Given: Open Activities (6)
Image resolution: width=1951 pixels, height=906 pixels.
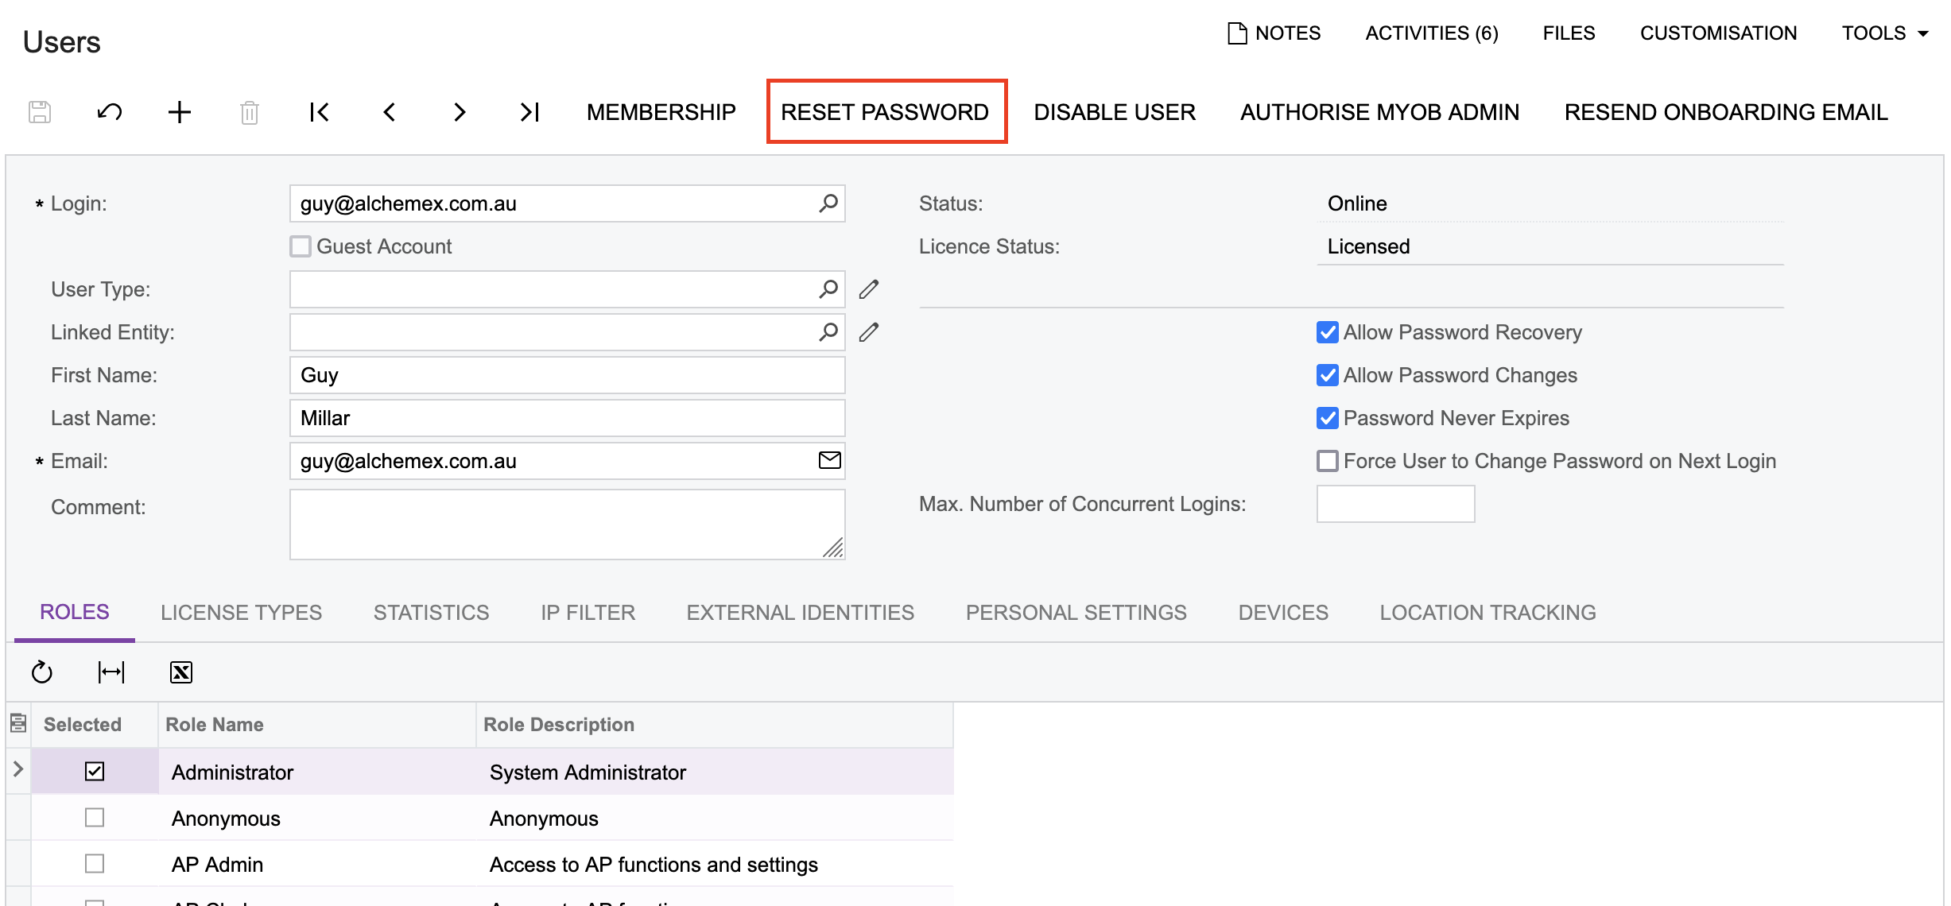Looking at the screenshot, I should pyautogui.click(x=1432, y=33).
